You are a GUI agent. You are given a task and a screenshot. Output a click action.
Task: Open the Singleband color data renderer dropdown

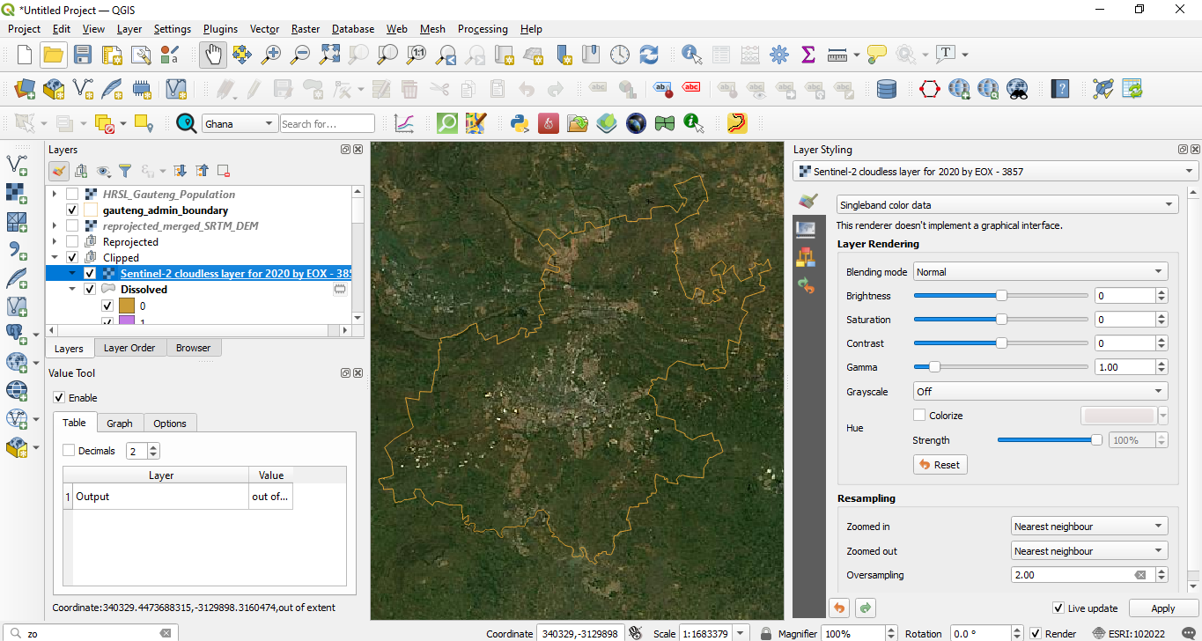click(x=1007, y=204)
